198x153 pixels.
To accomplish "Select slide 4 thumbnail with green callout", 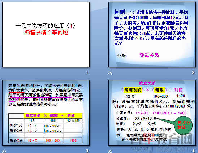I will 152,113.
